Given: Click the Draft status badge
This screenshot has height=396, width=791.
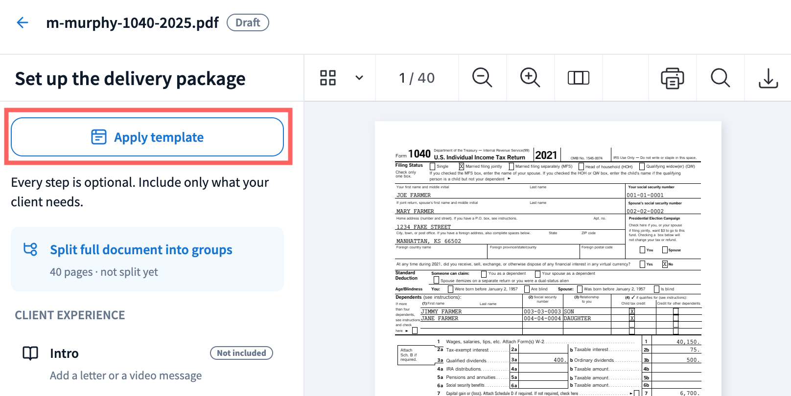Looking at the screenshot, I should click(x=248, y=22).
